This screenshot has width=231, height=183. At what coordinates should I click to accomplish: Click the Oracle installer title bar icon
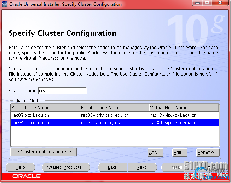pos(4,4)
